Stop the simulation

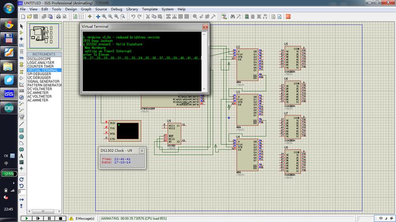[61, 218]
